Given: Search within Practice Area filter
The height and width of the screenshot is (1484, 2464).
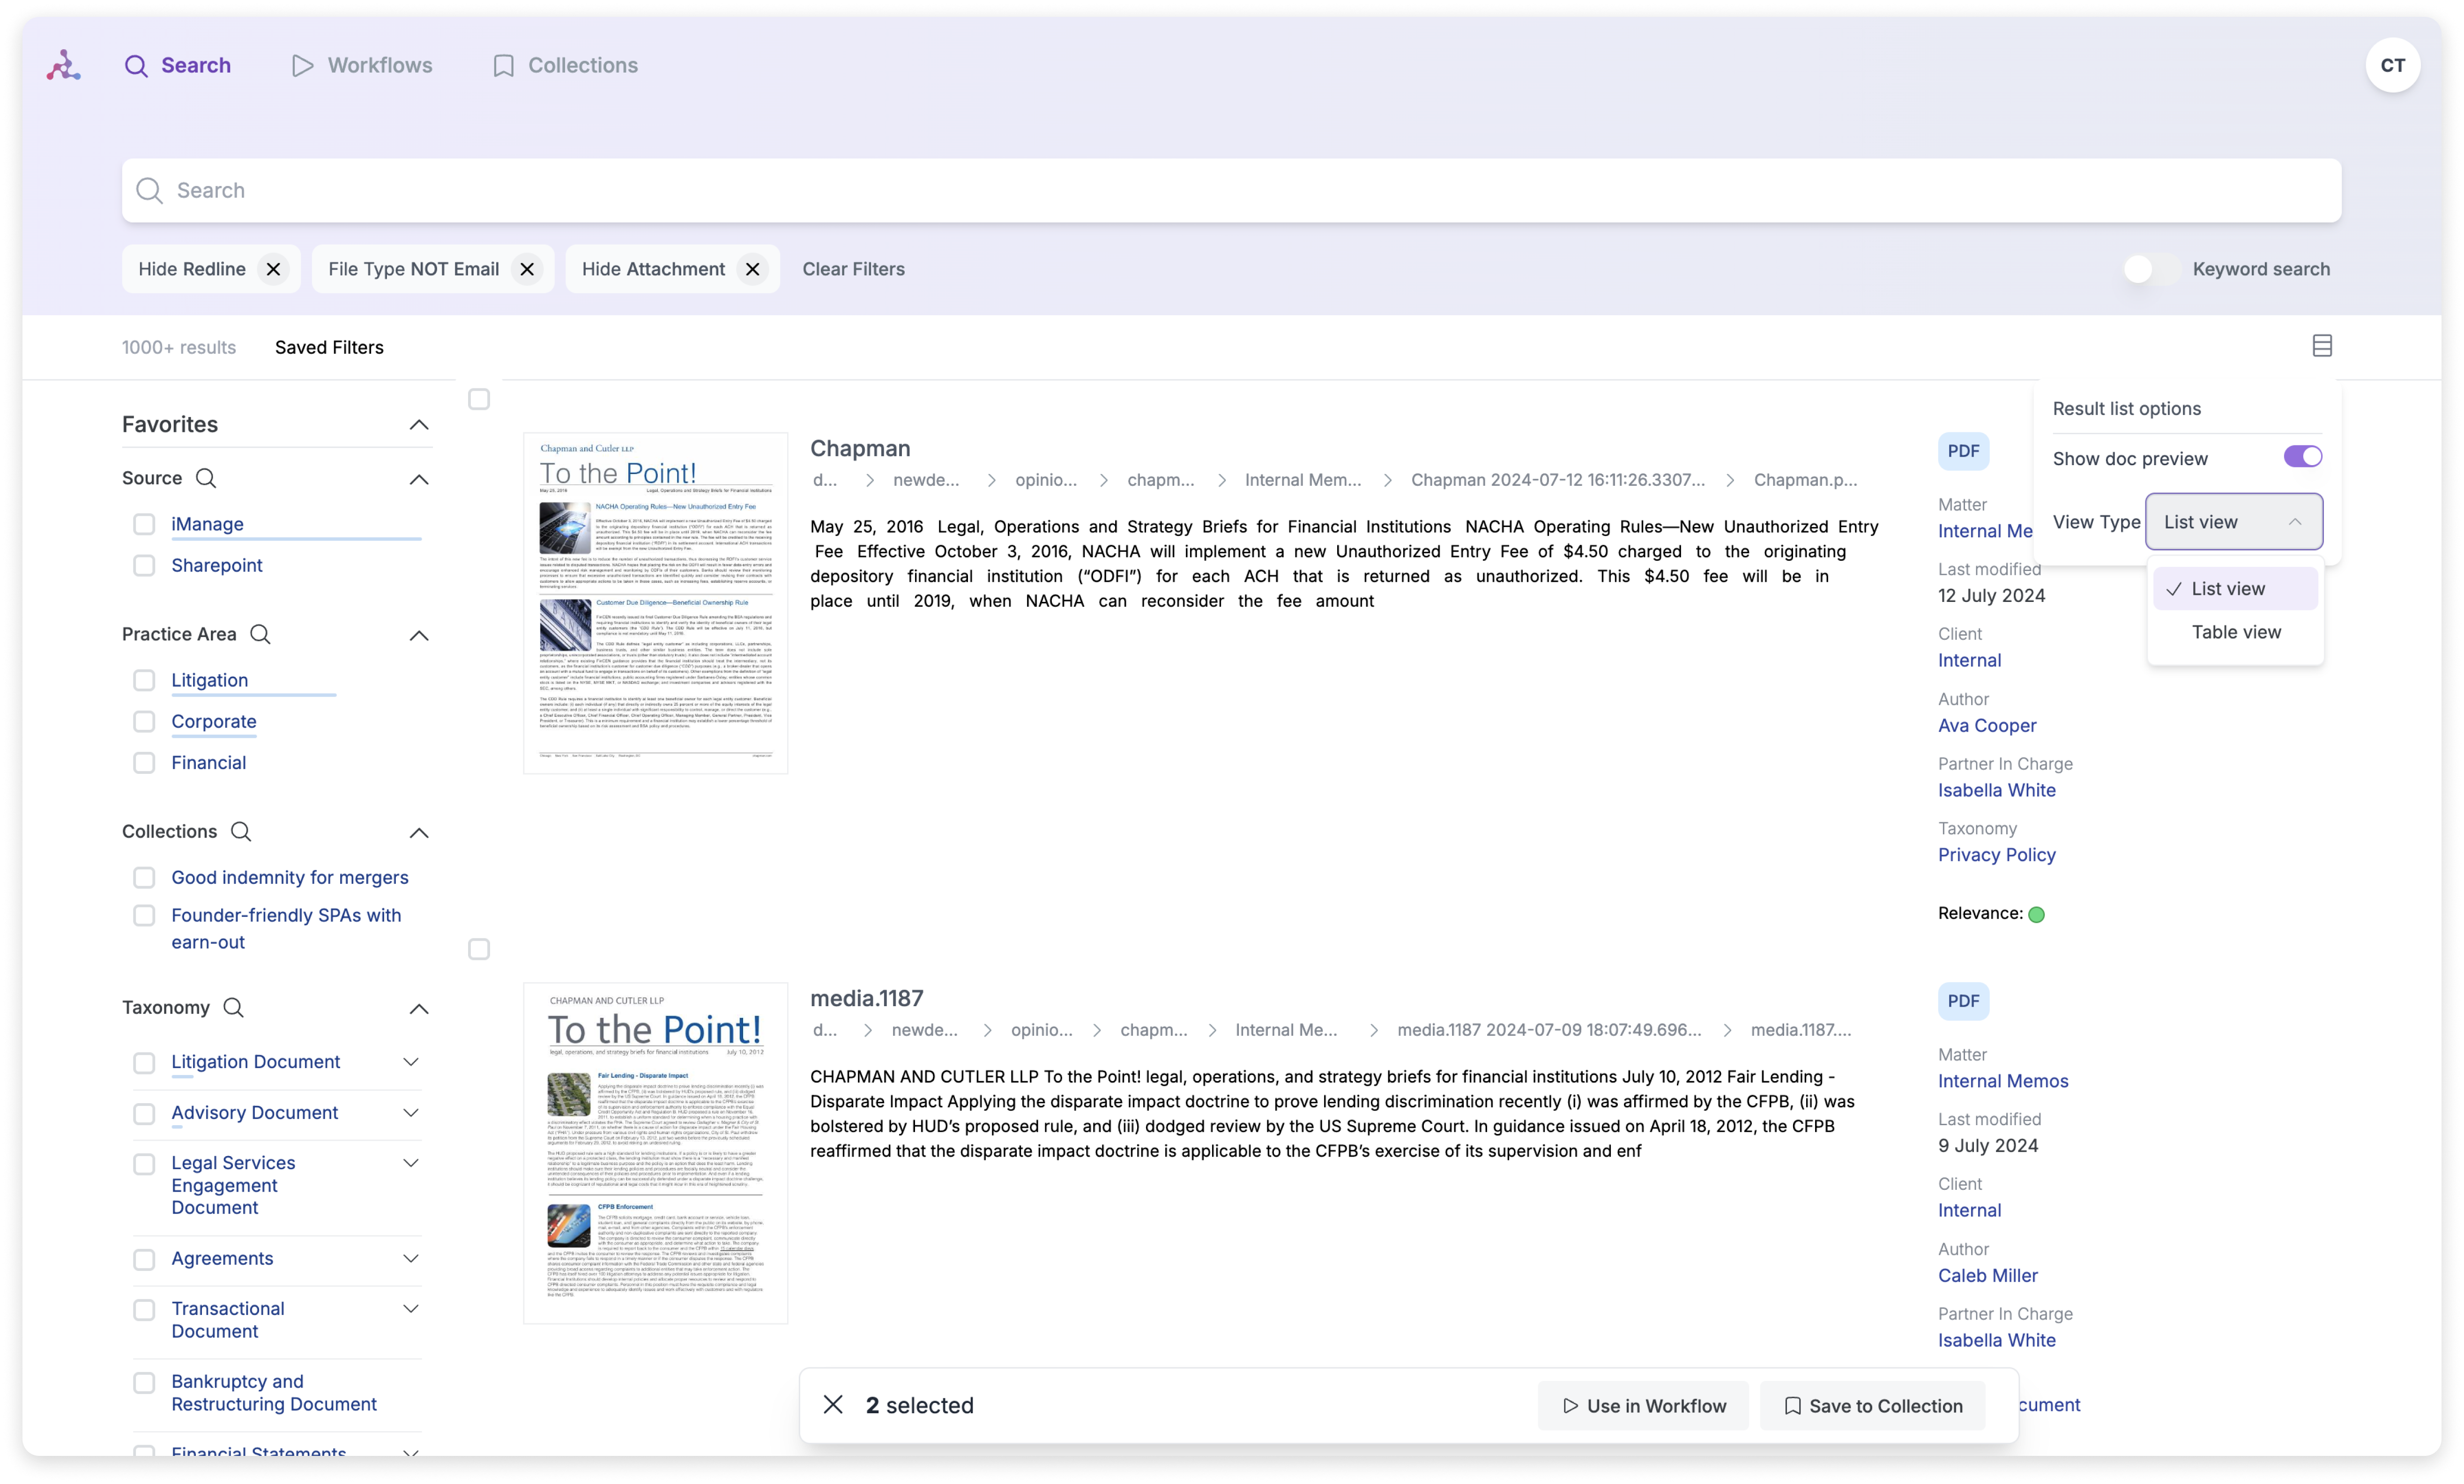Looking at the screenshot, I should (260, 634).
